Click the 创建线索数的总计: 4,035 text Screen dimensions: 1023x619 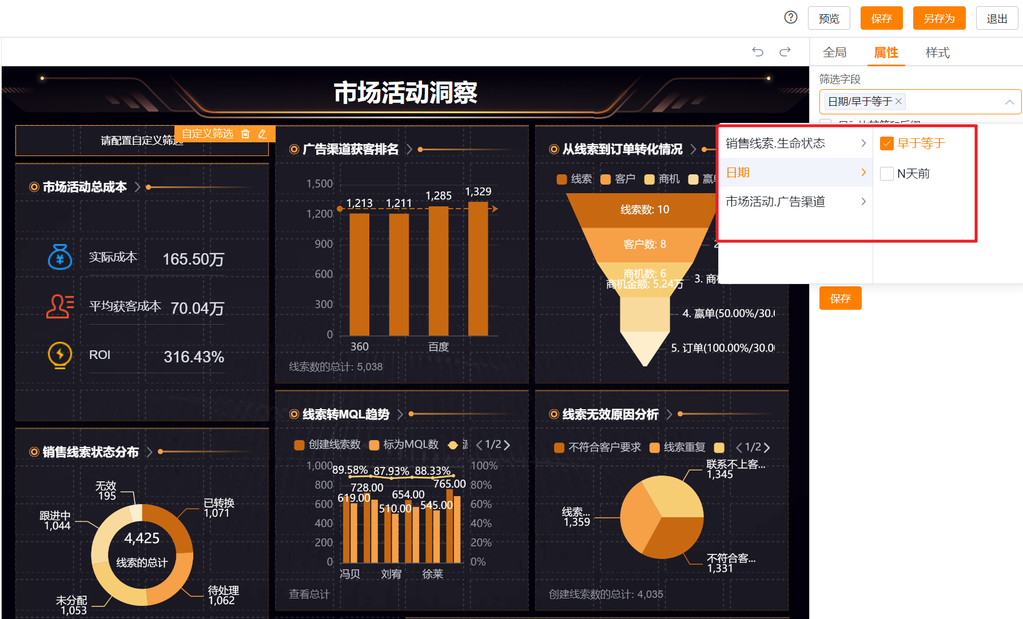pos(606,594)
